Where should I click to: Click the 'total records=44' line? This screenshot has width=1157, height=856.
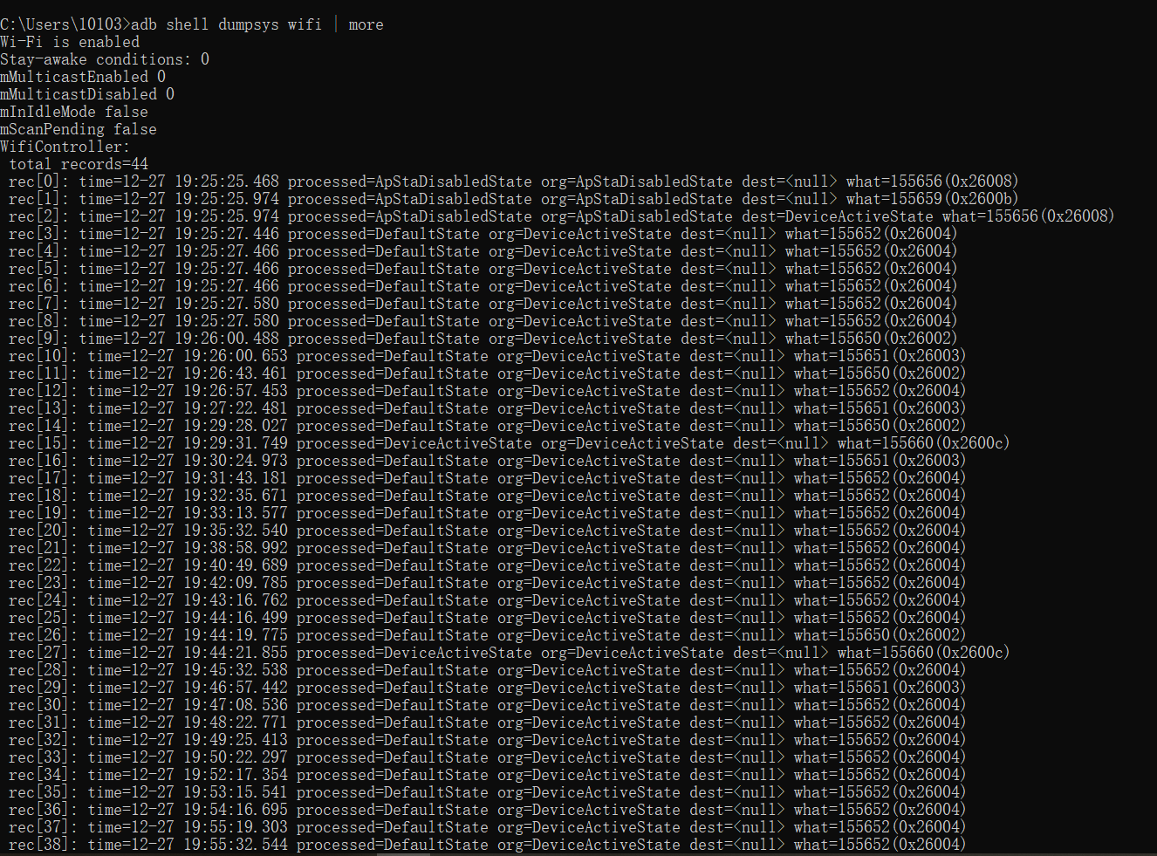coord(80,163)
